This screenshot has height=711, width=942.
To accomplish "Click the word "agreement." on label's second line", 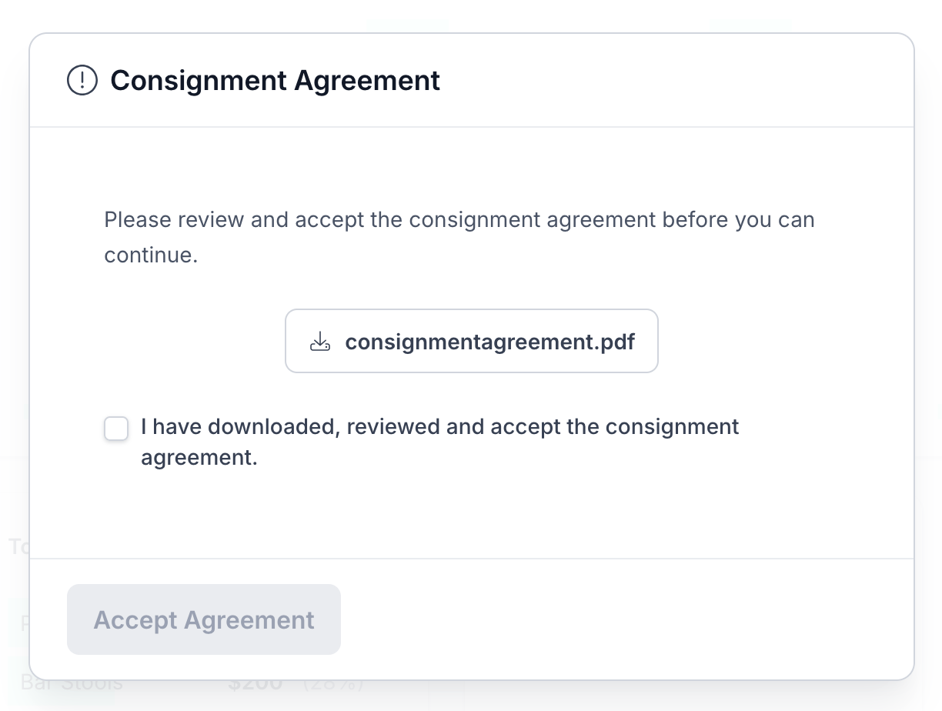I will click(199, 458).
